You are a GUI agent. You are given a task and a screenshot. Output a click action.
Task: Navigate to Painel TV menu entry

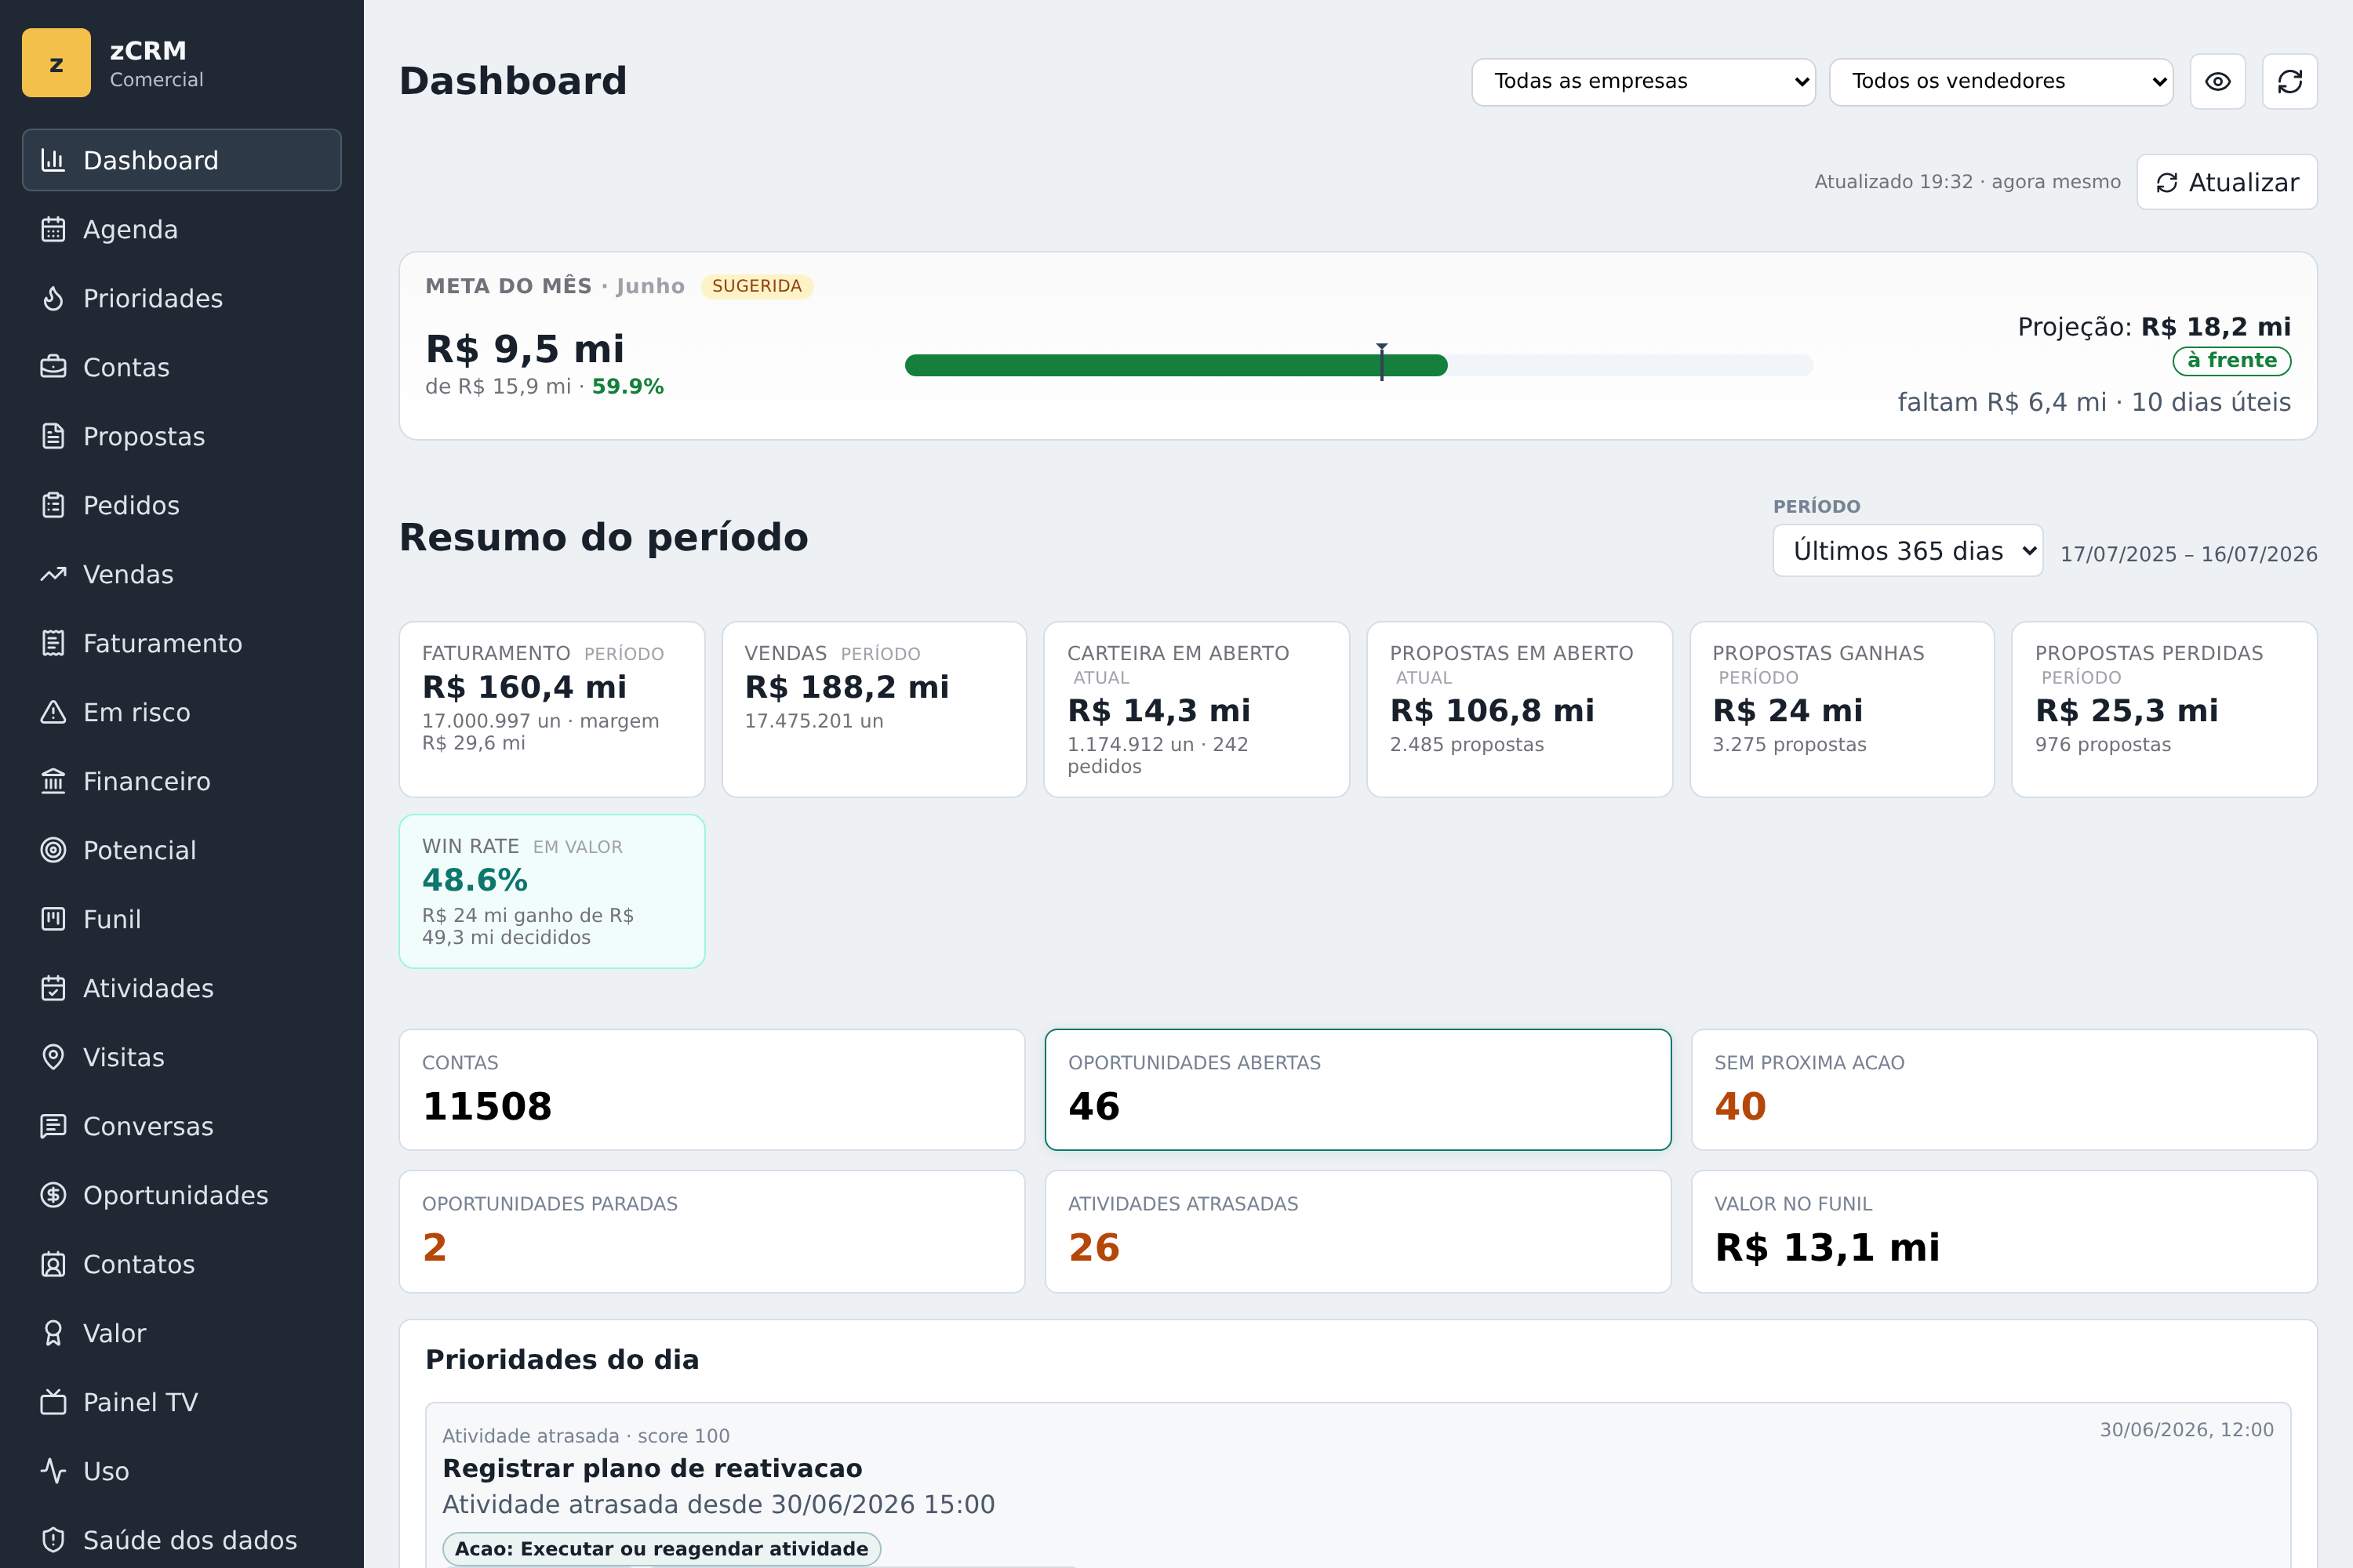pyautogui.click(x=181, y=1402)
